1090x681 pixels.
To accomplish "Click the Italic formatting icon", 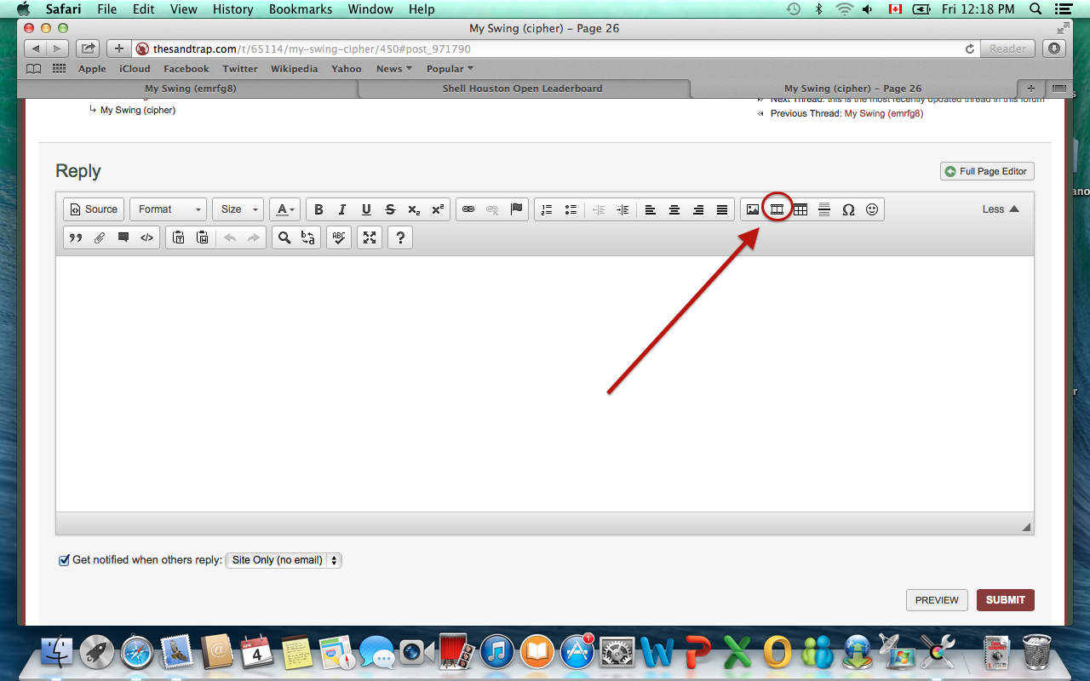I will tap(342, 209).
